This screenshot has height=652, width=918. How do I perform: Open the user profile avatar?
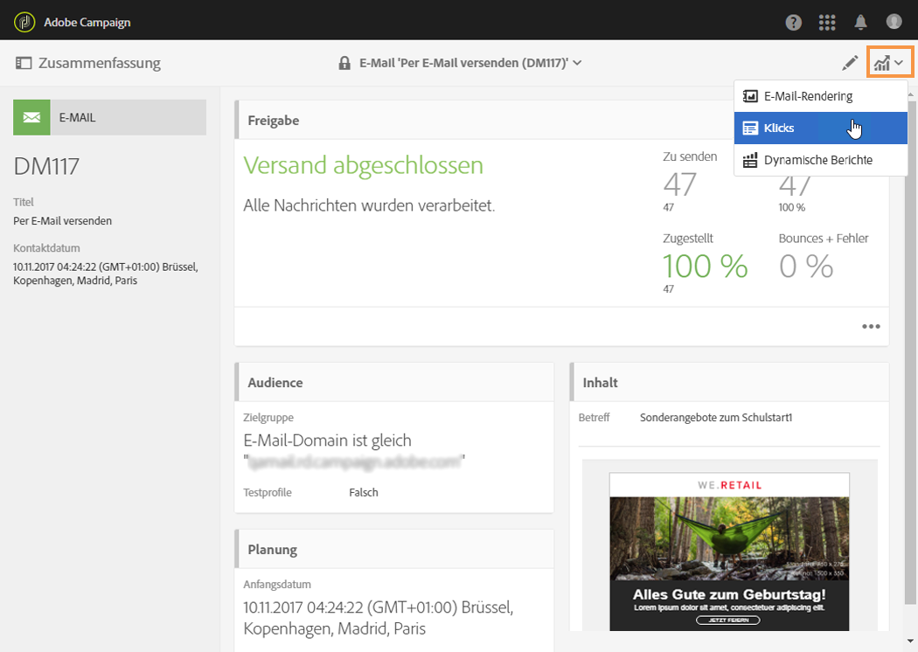(894, 22)
